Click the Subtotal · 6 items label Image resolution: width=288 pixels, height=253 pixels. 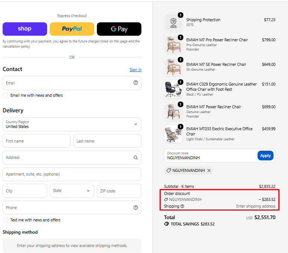(179, 186)
